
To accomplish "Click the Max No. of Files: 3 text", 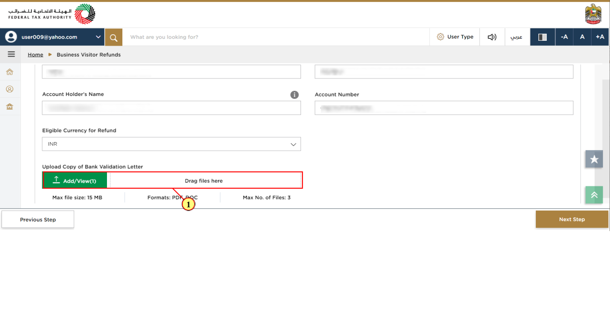I will pyautogui.click(x=267, y=198).
